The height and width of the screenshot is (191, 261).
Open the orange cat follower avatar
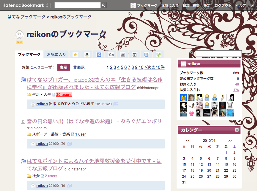pos(184,97)
